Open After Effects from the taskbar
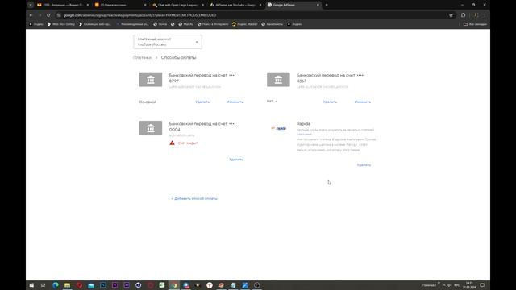 click(127, 285)
